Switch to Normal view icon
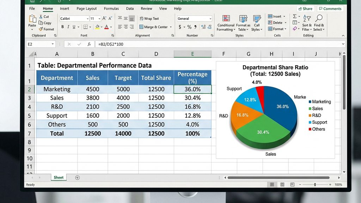Image resolution: width=361 pixels, height=203 pixels. pyautogui.click(x=272, y=185)
